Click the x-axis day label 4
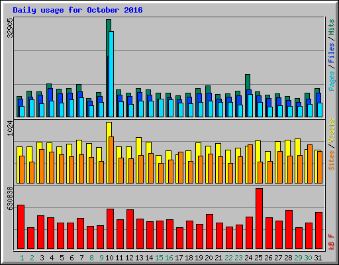Screen dimensions: 339x265 [x=52, y=258]
